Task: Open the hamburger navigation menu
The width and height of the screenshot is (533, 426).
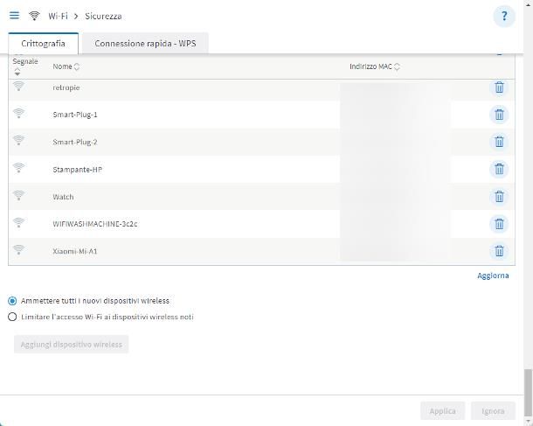Action: point(14,16)
